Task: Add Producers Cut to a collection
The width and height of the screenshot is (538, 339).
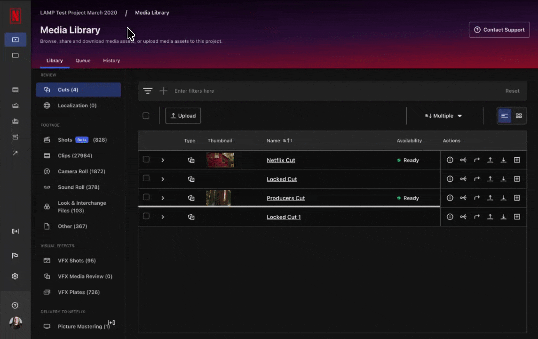Action: [517, 198]
